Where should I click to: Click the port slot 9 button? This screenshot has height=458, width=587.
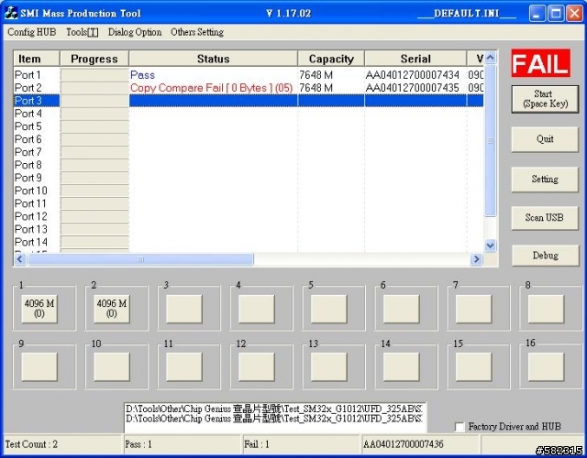coord(39,366)
